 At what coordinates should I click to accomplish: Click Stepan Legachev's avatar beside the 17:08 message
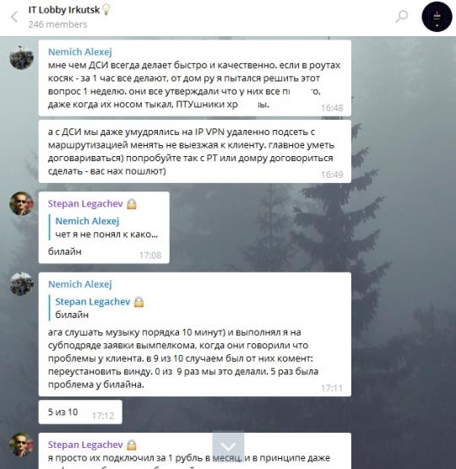[22, 203]
